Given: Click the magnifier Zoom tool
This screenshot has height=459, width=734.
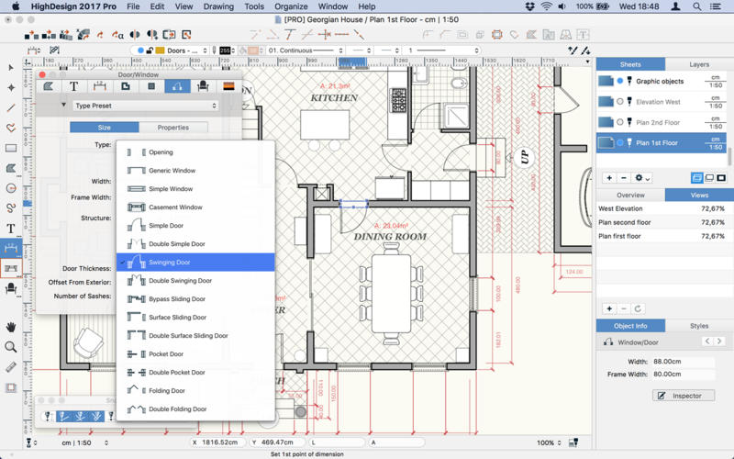Looking at the screenshot, I should pos(11,347).
